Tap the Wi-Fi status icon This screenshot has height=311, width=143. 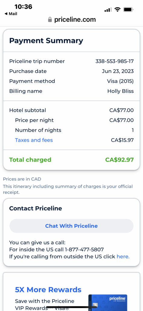[x=118, y=9]
